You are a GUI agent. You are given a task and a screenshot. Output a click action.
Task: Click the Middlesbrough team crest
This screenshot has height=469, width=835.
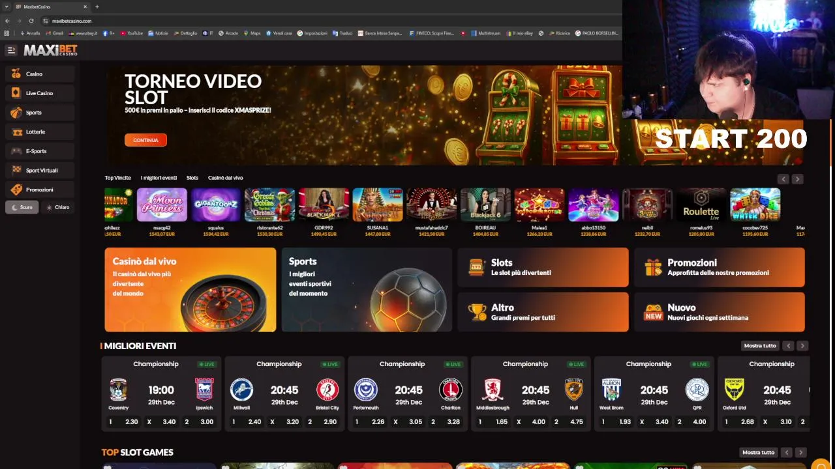point(493,390)
